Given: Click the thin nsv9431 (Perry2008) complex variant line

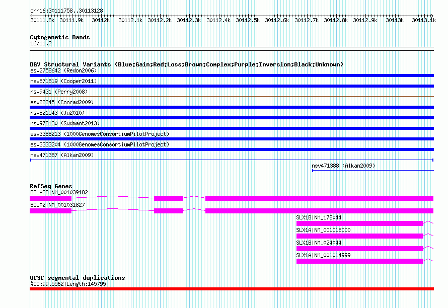Looking at the screenshot, I should (x=232, y=96).
